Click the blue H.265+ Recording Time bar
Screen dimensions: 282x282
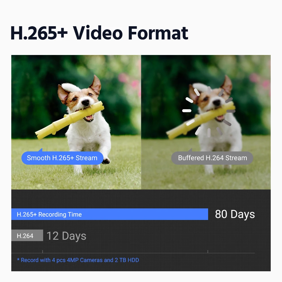(110, 214)
